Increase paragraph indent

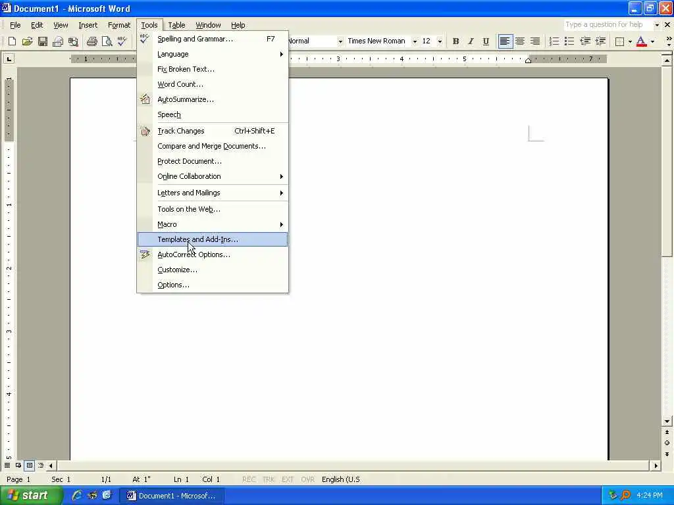[x=600, y=41]
